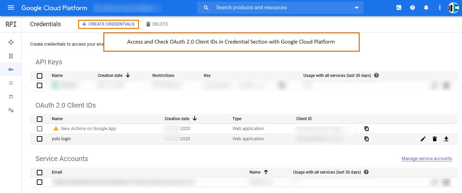Open OAuth consent screen sidebar icon

coord(11,83)
